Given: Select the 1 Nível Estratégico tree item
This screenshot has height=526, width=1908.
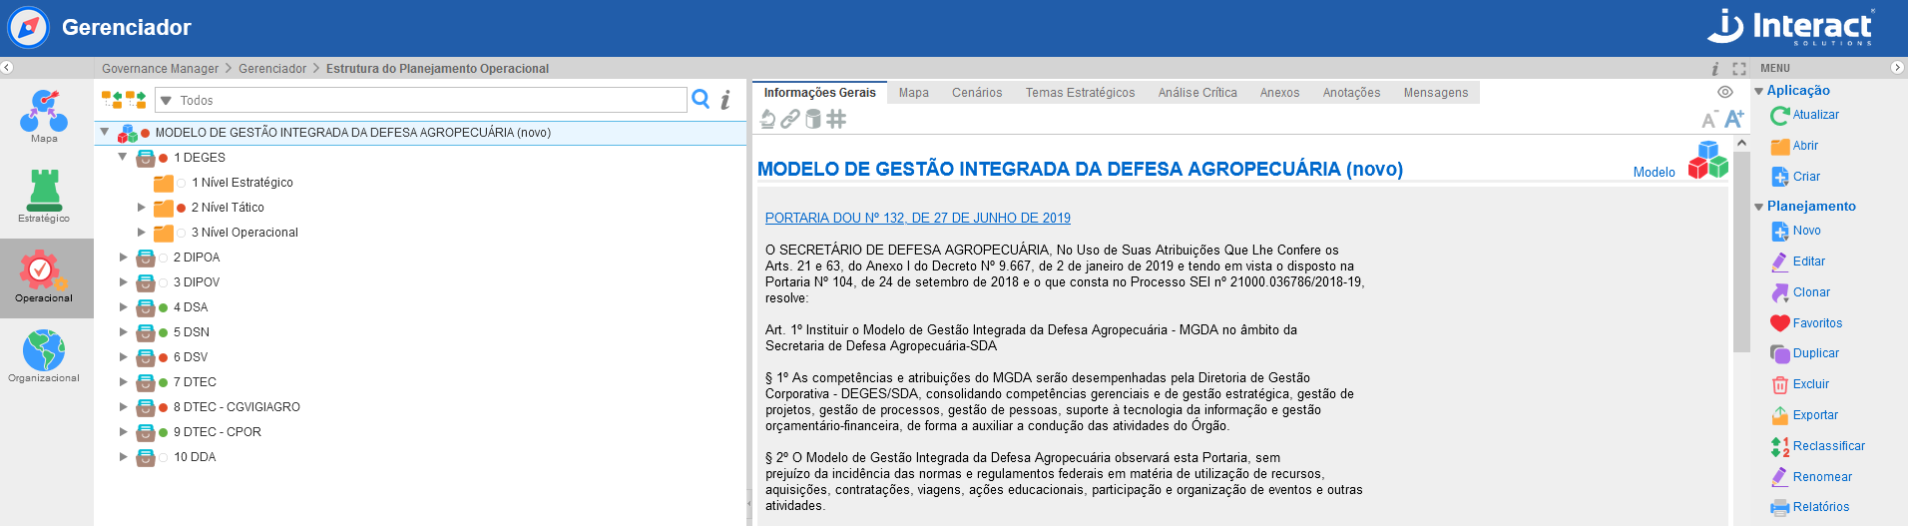Looking at the screenshot, I should click(x=242, y=183).
